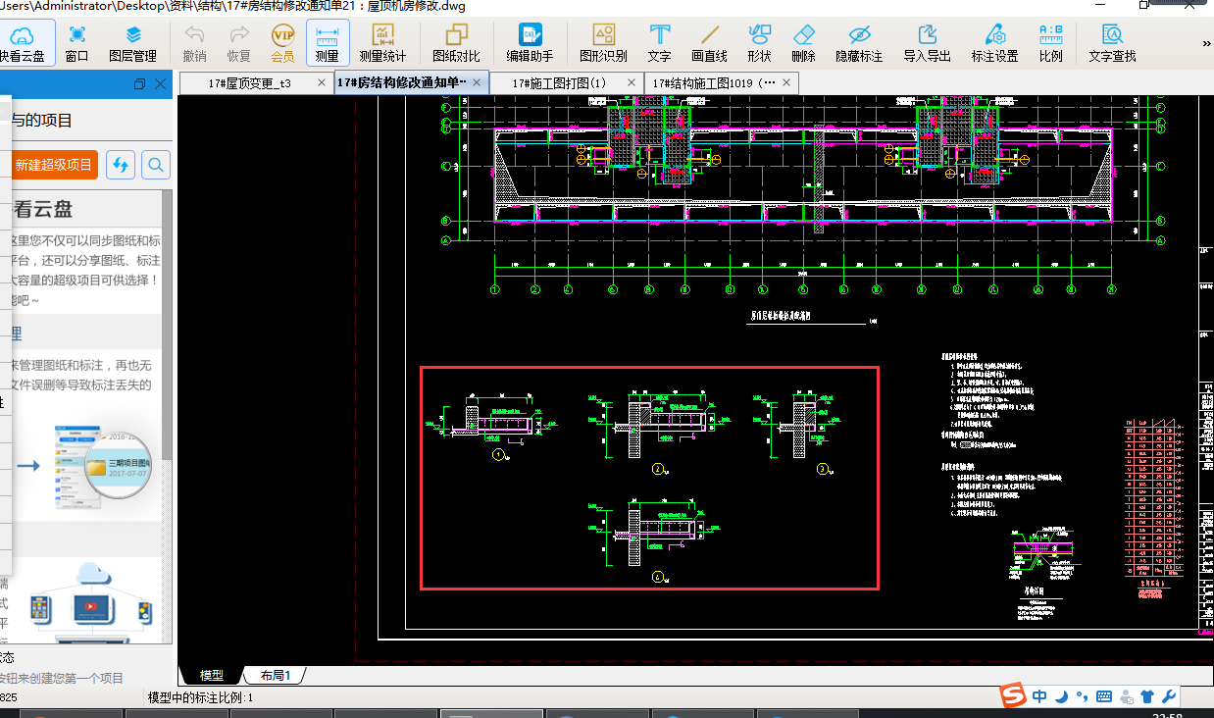Screen dimensions: 1214x718
Task: Close the 17#屋顶变更_t3 tab
Action: (323, 83)
